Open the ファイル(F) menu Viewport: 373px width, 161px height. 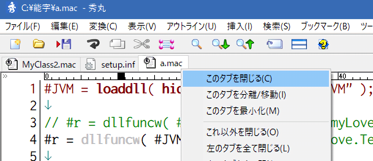pyautogui.click(x=23, y=26)
